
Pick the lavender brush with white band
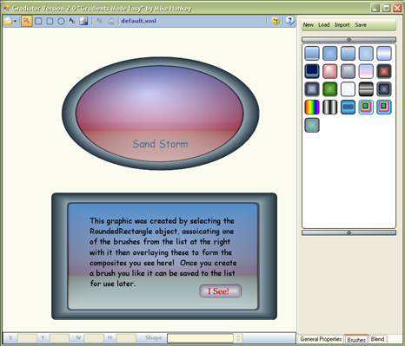coord(384,53)
